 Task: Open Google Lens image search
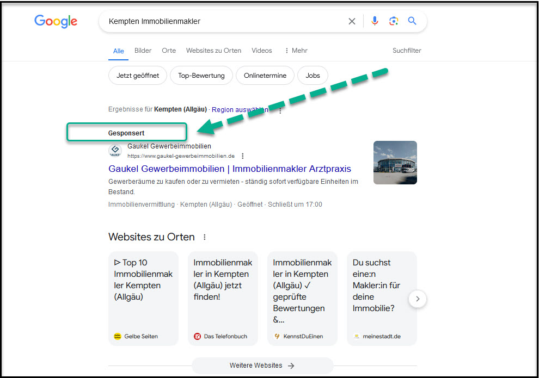[x=394, y=21]
